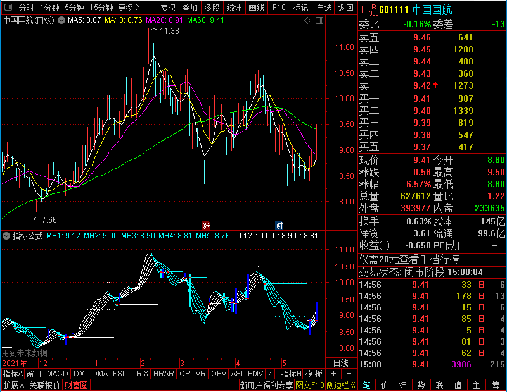Select the 主 main tab
Image resolution: width=507 pixels, height=392 pixels.
coord(477,385)
